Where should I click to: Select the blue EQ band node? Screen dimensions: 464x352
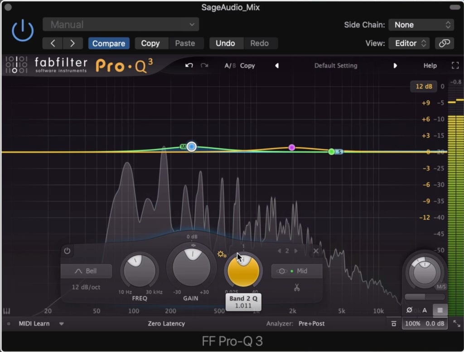point(192,147)
